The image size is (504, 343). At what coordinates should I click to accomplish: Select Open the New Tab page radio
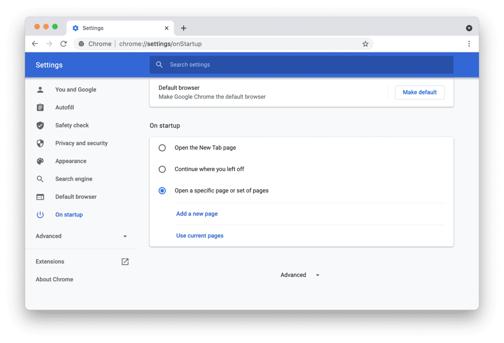(162, 148)
